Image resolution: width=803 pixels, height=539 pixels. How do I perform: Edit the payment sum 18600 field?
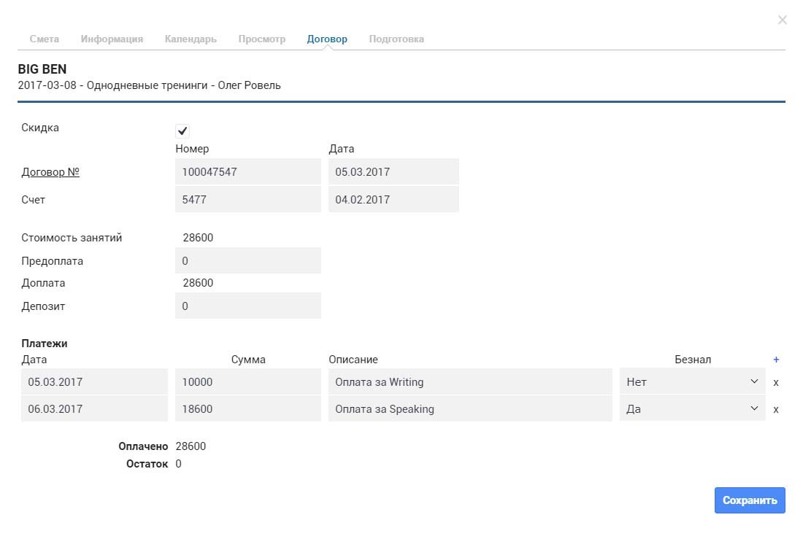click(248, 409)
